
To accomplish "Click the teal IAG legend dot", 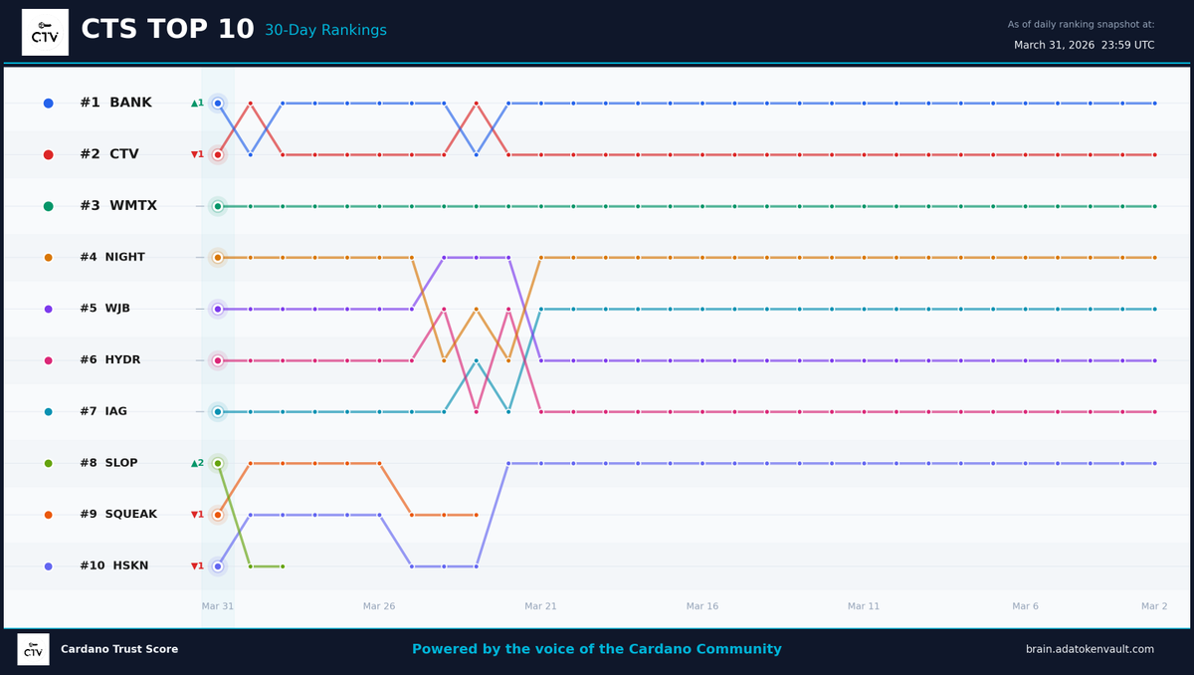I will 49,412.
